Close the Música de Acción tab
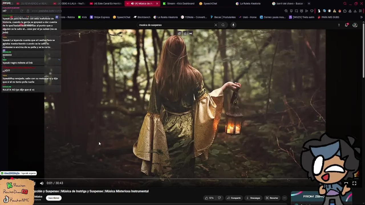The width and height of the screenshot is (365, 205). [157, 3]
